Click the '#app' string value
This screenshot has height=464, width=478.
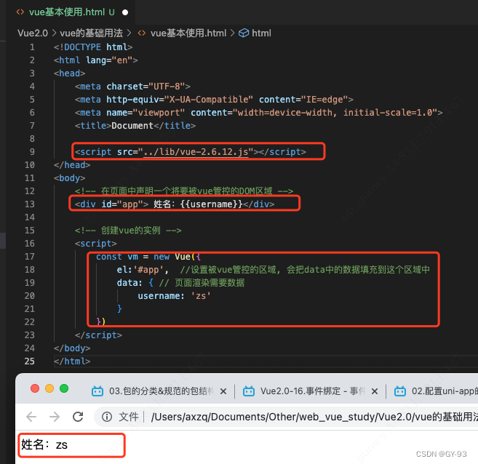[x=148, y=270]
